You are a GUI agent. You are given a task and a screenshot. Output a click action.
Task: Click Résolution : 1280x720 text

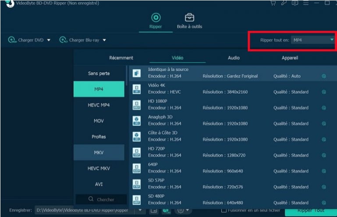(x=224, y=155)
